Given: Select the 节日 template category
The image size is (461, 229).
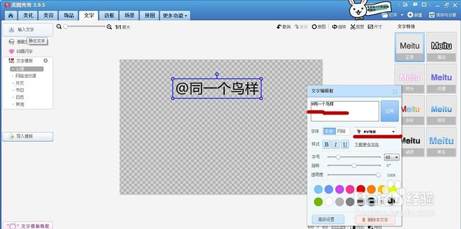Looking at the screenshot, I should [20, 90].
